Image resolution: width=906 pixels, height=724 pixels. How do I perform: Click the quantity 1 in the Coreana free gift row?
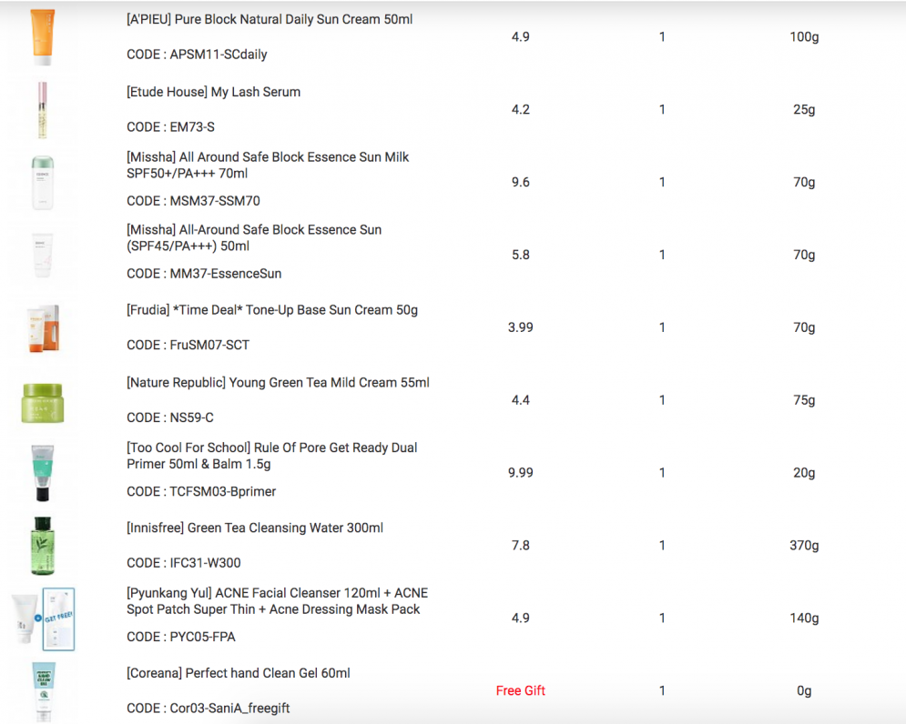point(662,690)
